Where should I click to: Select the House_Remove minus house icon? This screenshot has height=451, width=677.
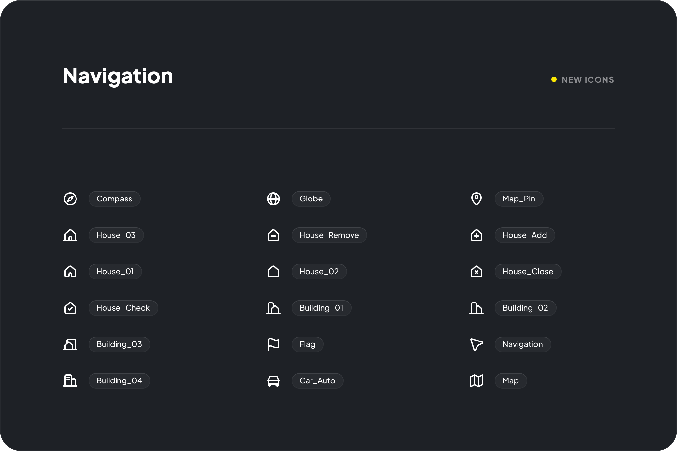point(273,235)
